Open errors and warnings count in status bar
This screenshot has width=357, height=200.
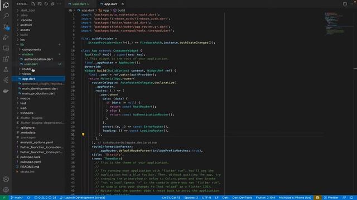[x=45, y=198]
